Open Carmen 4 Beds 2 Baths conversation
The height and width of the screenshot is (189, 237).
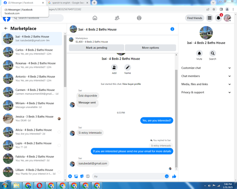click(32, 92)
